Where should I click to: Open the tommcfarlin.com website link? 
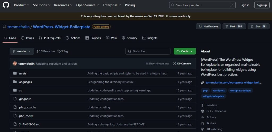[233, 82]
